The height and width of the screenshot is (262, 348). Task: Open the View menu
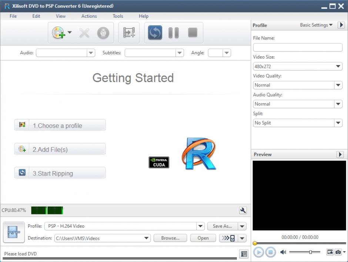[x=61, y=16]
